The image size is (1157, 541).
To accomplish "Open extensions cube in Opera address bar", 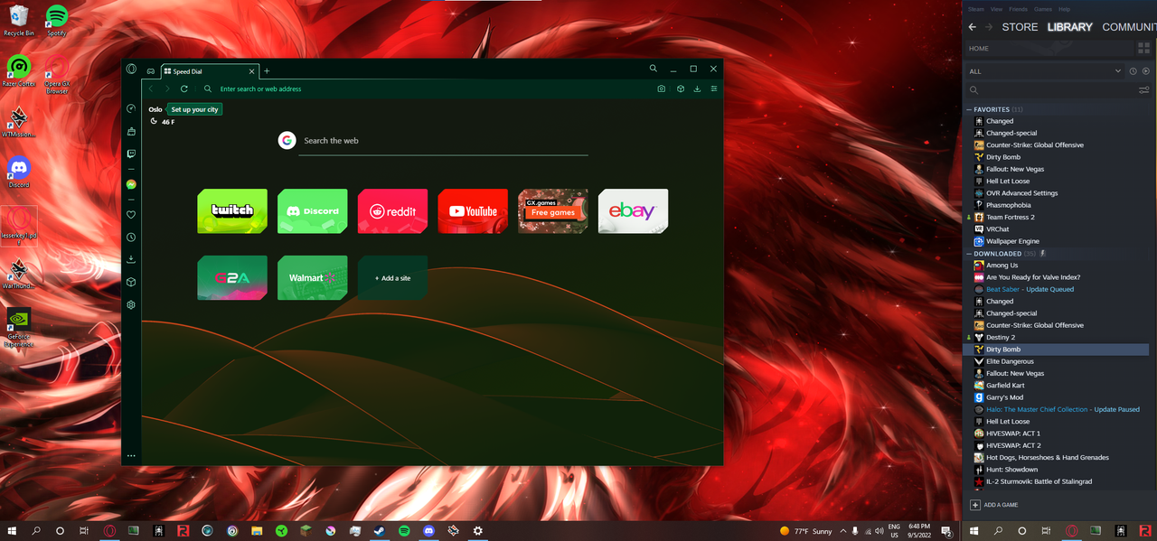I will pos(681,89).
